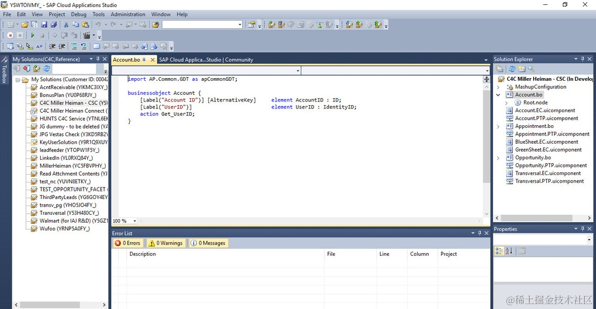Toggle the 0 Errors filter button

(127, 243)
